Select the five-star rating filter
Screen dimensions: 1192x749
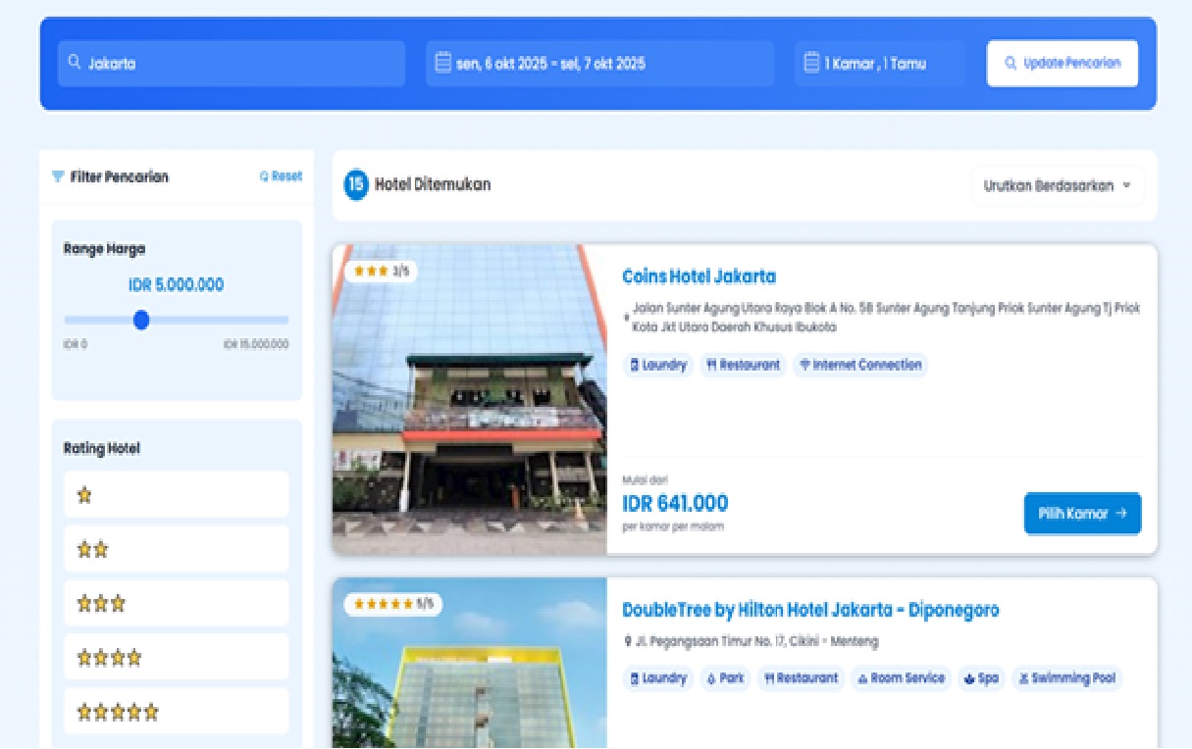(177, 712)
